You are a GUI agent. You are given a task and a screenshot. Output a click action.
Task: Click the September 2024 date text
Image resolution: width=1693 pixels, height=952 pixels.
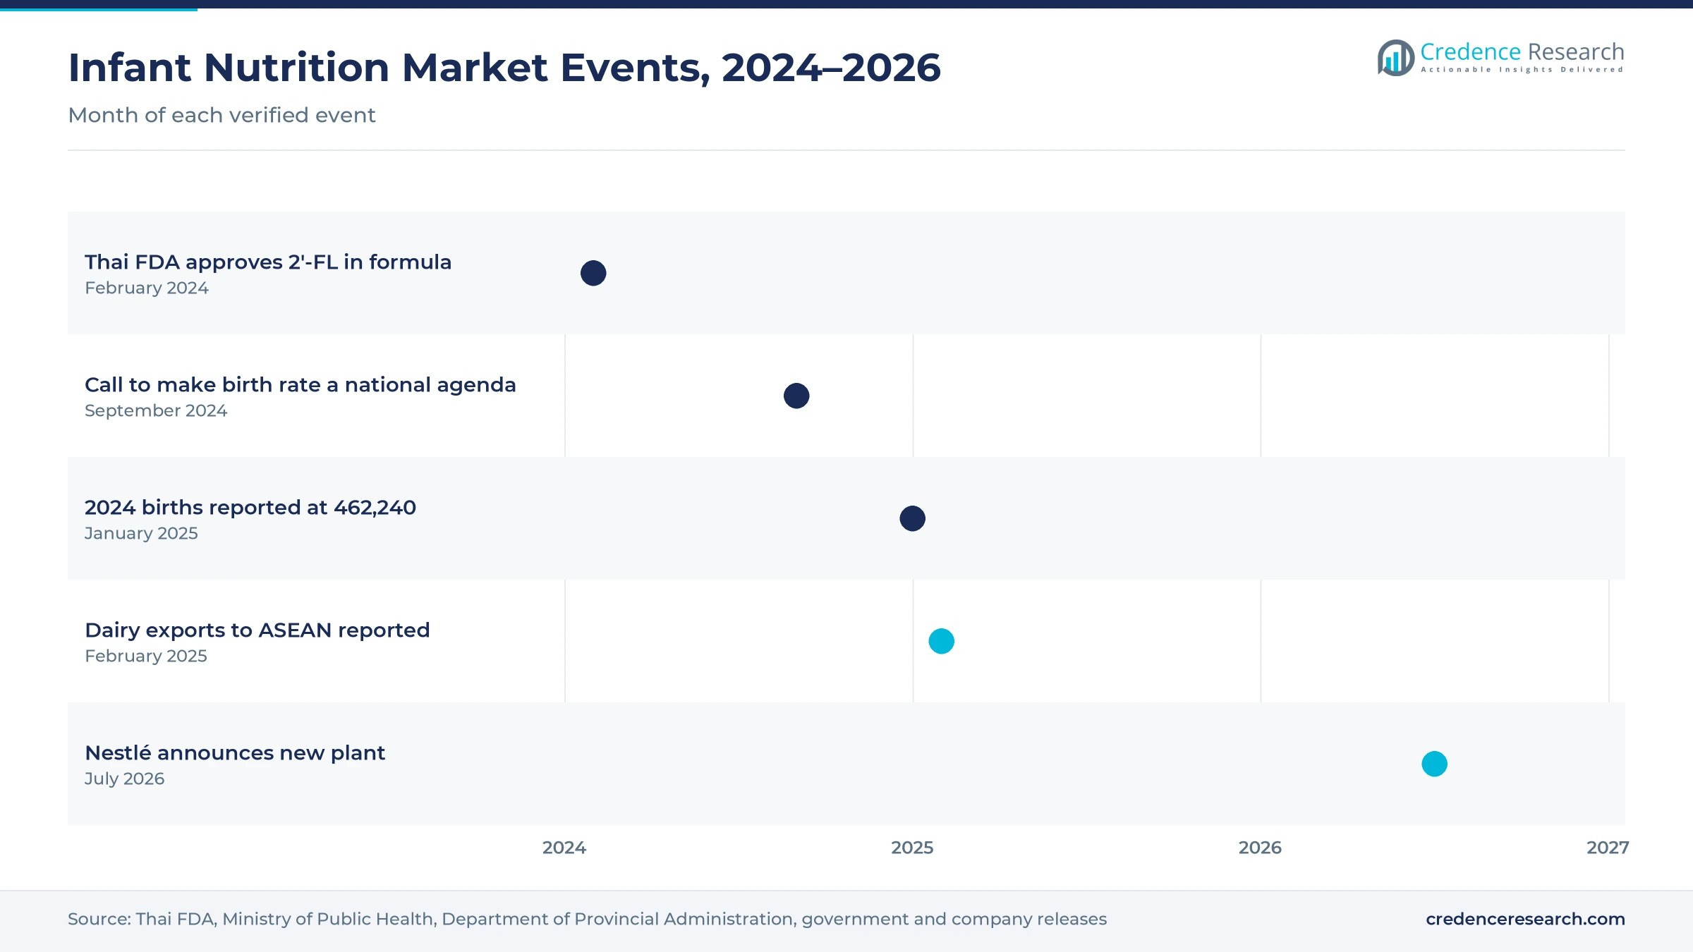click(x=156, y=410)
